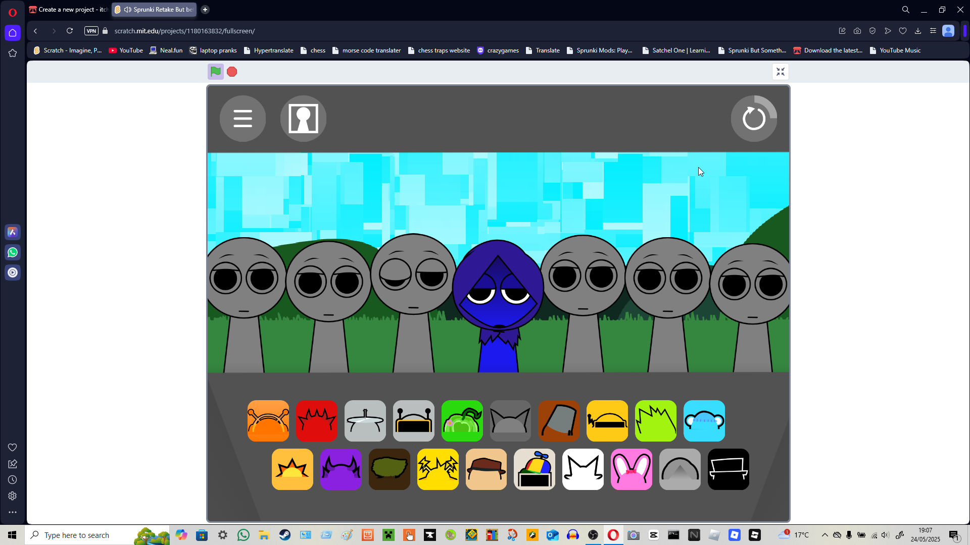970x545 pixels.
Task: Select the brown bucket hat character icon
Action: (559, 421)
